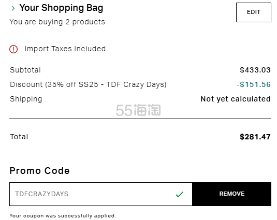The image size is (277, 220).
Task: Click the coupon successfully applied message
Action: point(63,216)
